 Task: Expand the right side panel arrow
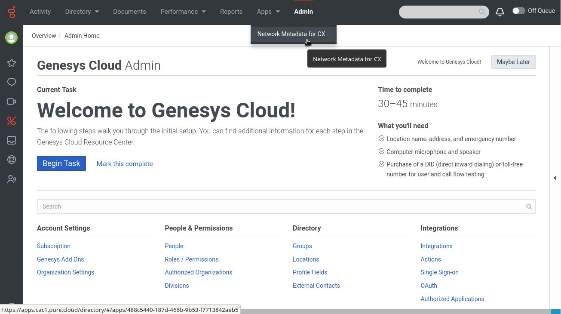tap(555, 178)
